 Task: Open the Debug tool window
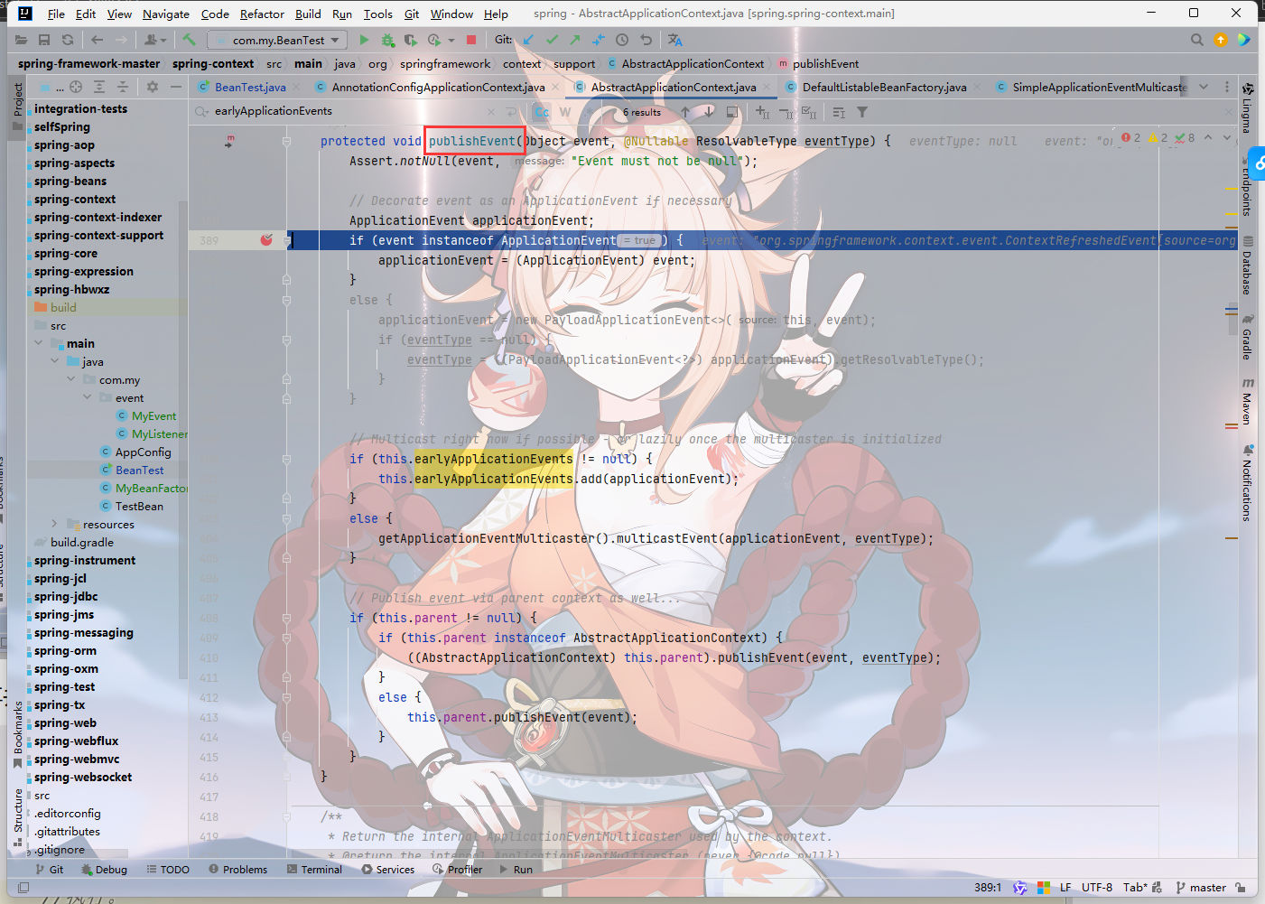coord(104,869)
